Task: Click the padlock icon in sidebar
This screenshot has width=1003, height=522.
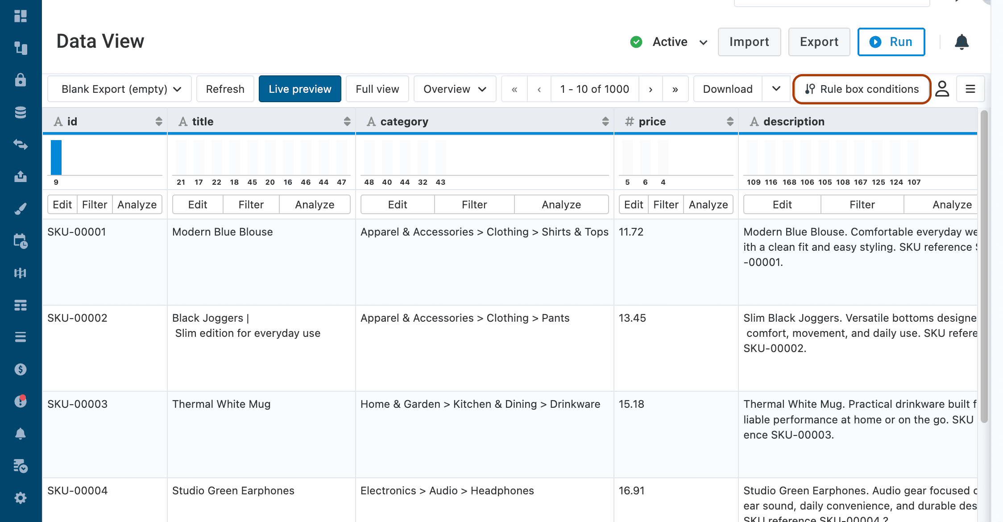Action: tap(21, 80)
